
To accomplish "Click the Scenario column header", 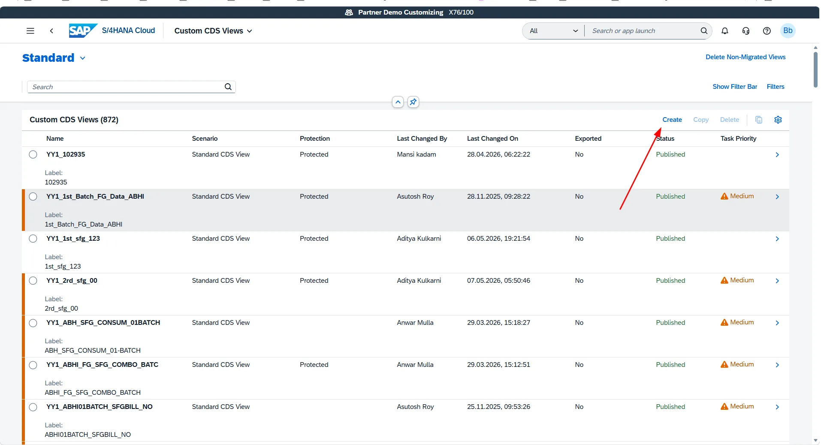I will (205, 139).
